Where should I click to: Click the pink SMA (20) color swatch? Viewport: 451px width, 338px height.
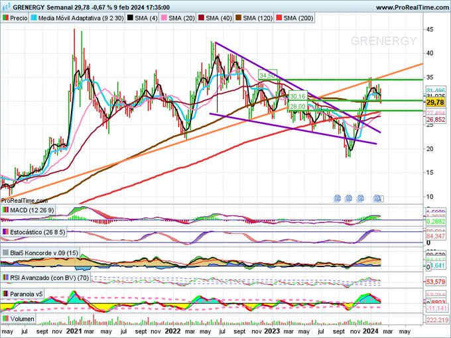pyautogui.click(x=164, y=18)
